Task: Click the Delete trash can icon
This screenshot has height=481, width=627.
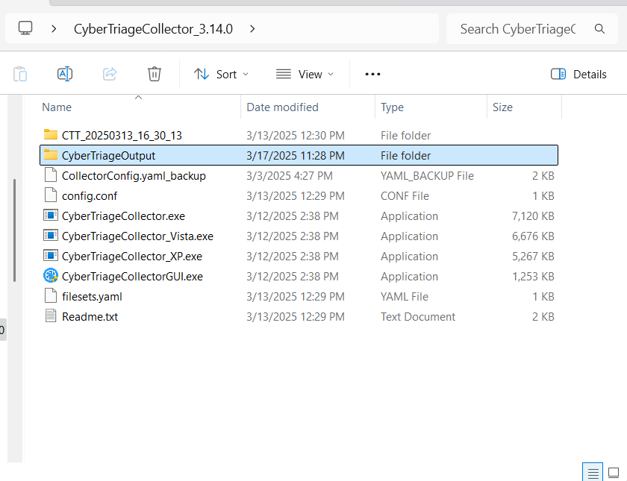Action: [155, 74]
